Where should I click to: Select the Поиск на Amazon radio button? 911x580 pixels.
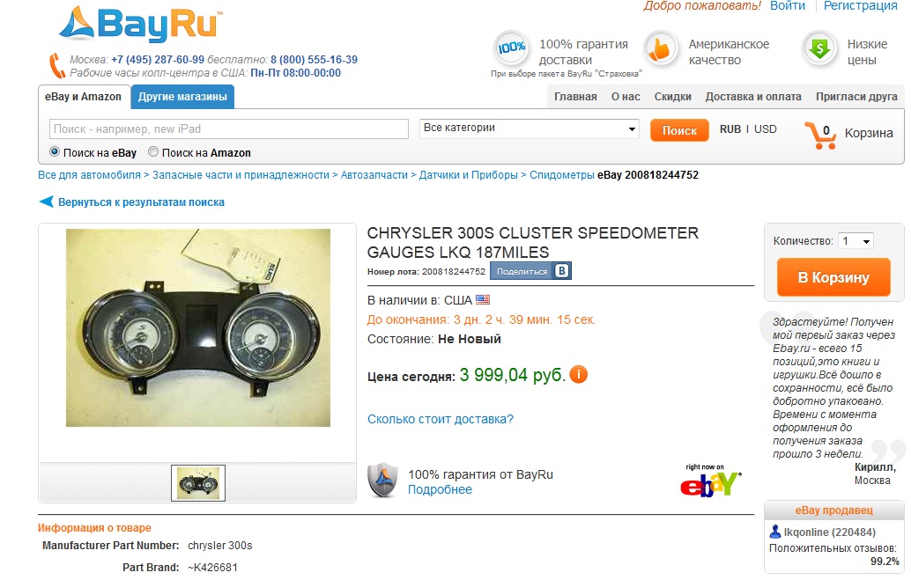[153, 151]
